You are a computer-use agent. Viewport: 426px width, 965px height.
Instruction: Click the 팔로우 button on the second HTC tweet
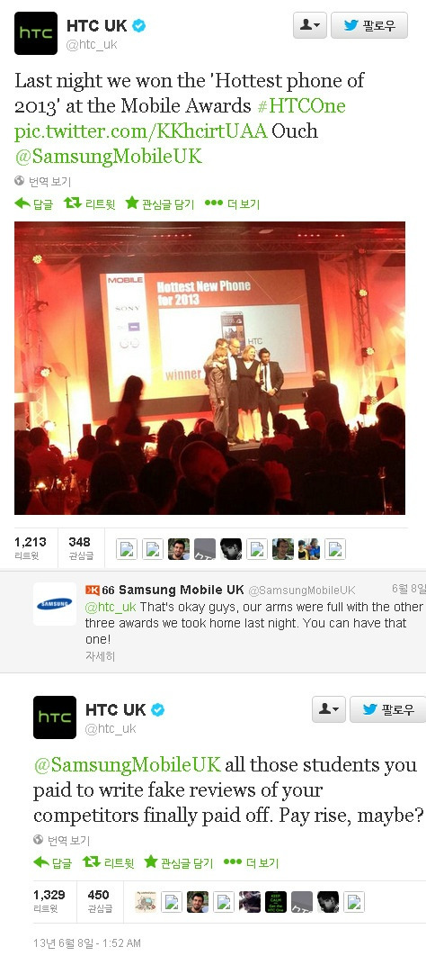[x=388, y=709]
